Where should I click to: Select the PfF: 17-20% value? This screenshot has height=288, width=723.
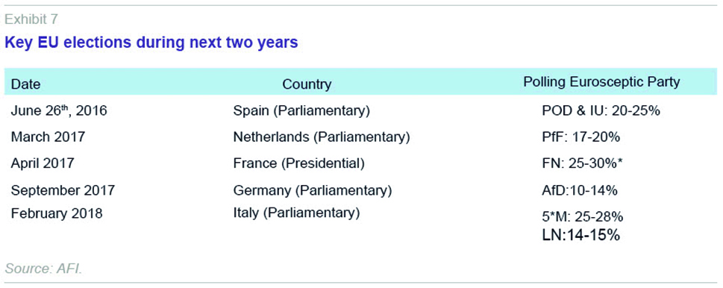click(x=581, y=137)
